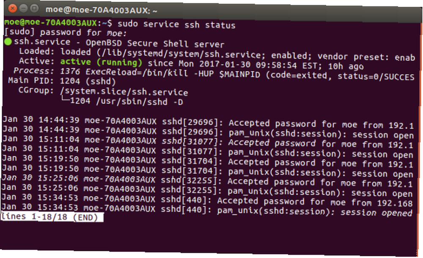The height and width of the screenshot is (258, 423).
Task: Click the sshd[32255] Accepted password log line
Action: click(x=207, y=181)
